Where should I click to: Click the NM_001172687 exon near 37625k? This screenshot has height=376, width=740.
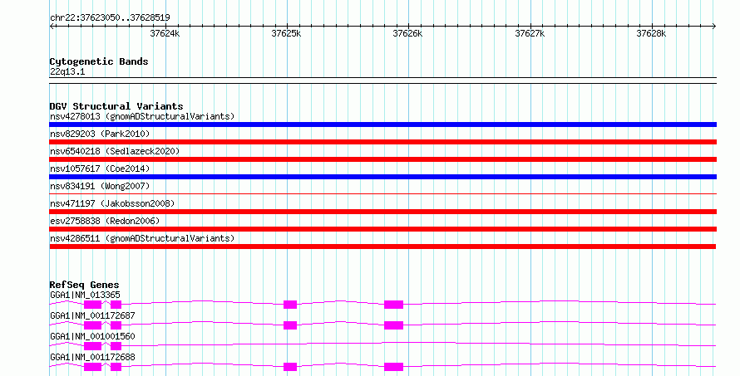290,325
